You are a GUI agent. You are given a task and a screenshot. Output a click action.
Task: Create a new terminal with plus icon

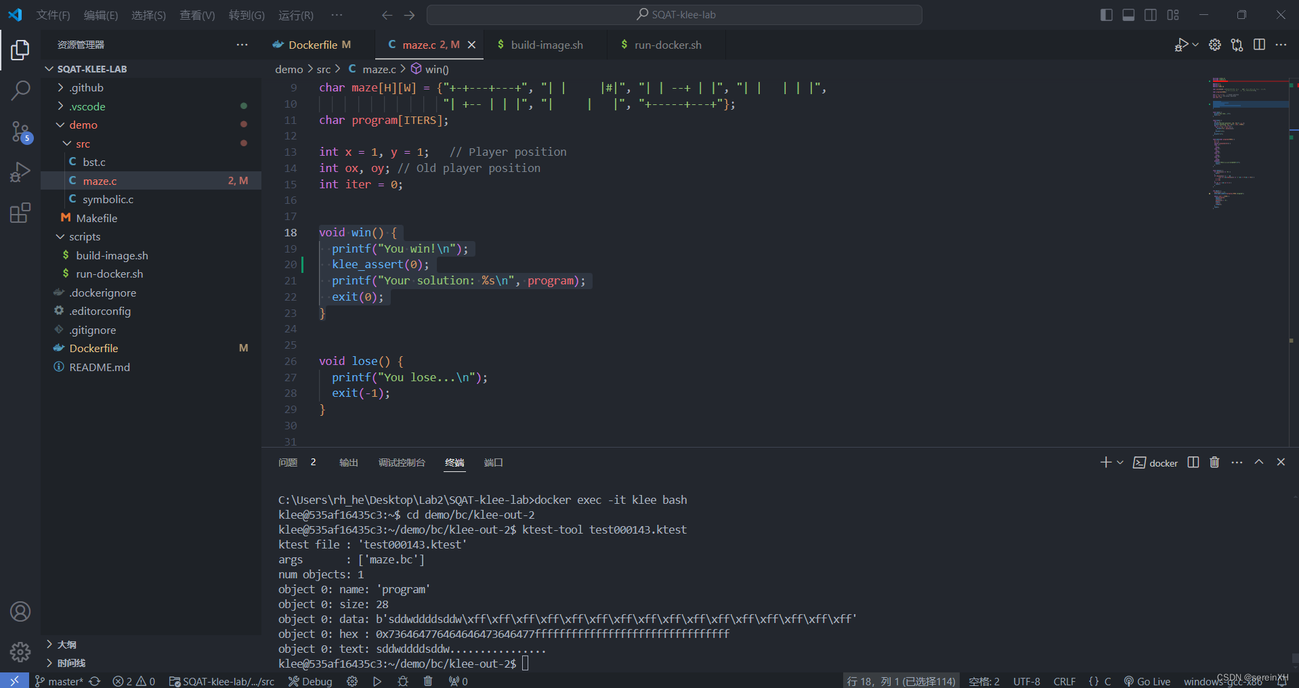click(1106, 463)
